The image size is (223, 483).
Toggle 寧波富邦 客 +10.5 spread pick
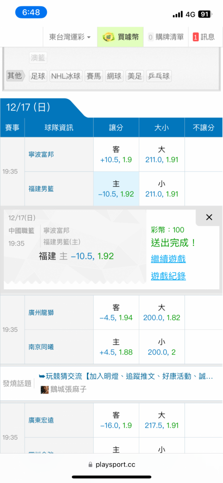116,155
